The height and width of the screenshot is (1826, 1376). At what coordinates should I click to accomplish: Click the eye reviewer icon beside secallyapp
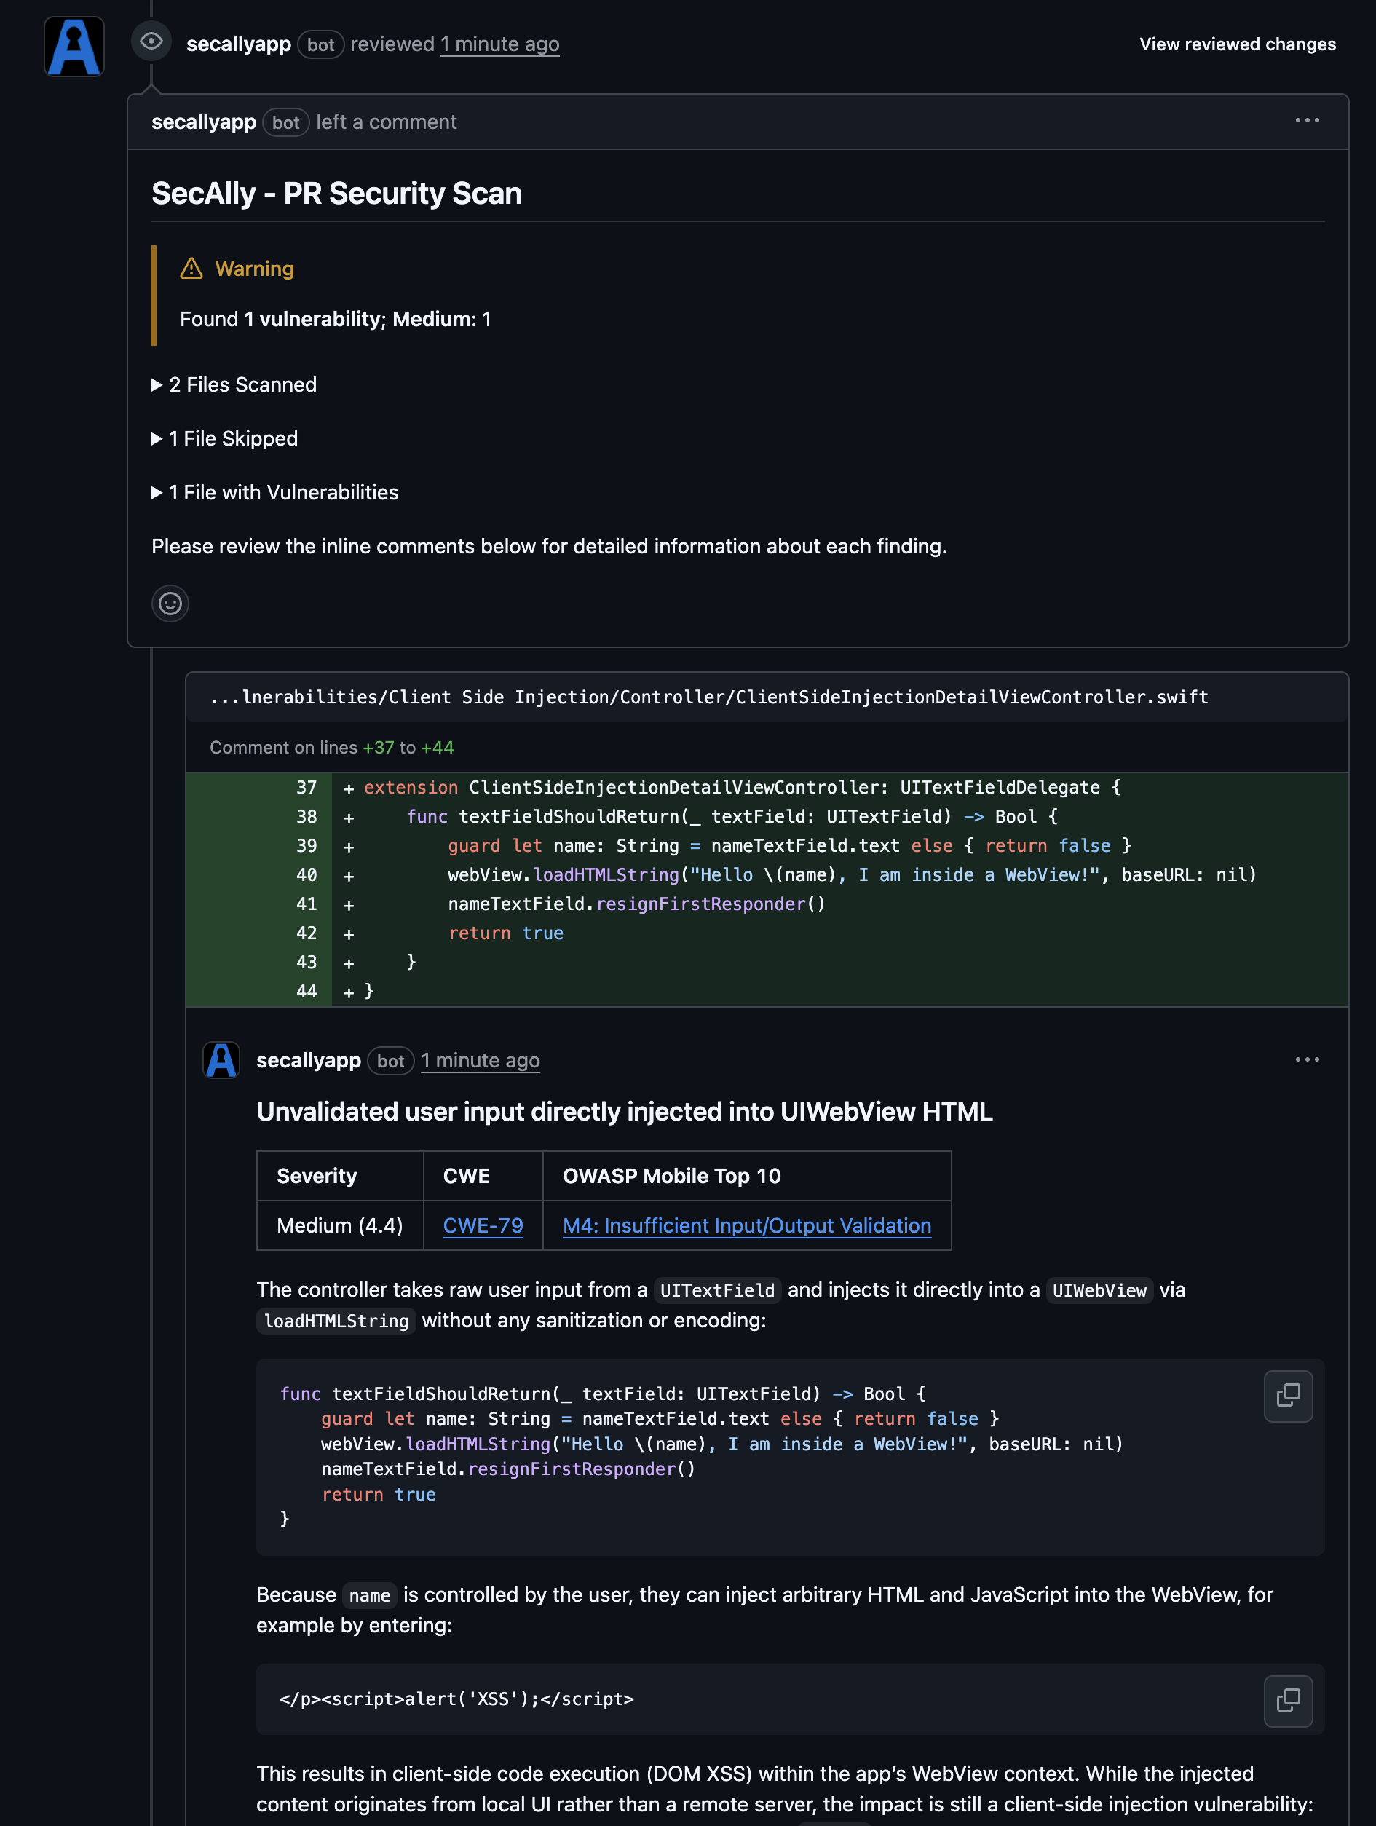tap(152, 42)
